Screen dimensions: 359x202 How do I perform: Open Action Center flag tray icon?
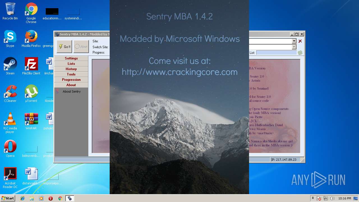[x=319, y=198]
